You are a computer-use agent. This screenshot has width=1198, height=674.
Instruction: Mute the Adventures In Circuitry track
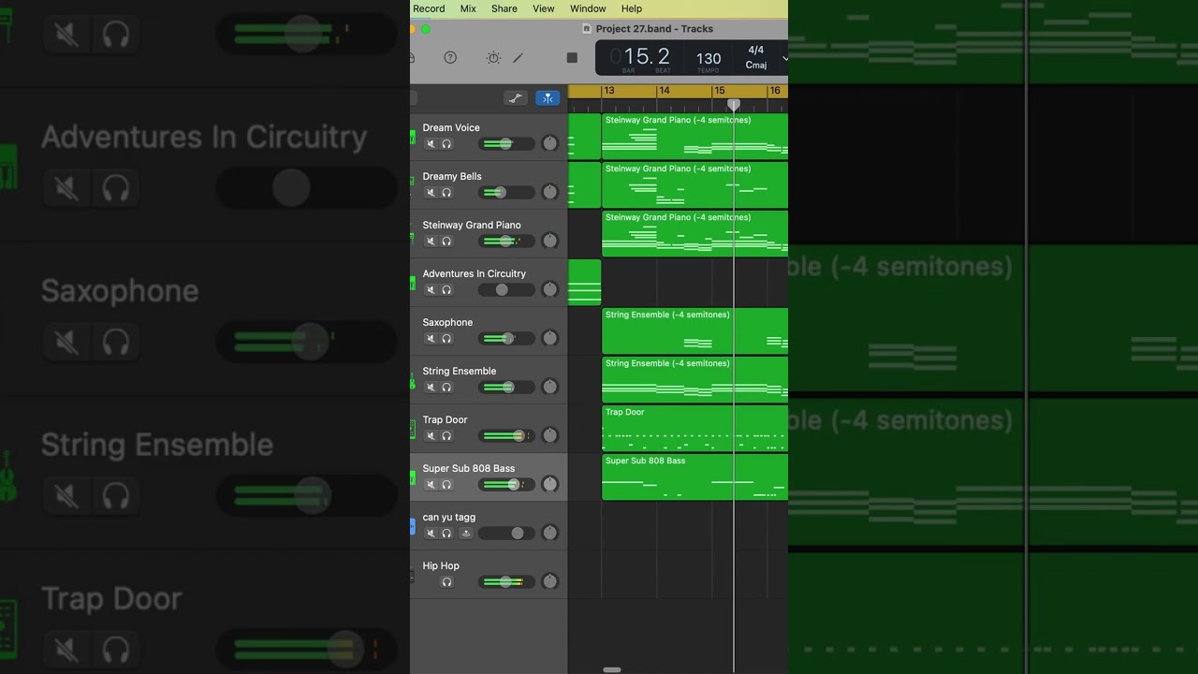pos(431,289)
